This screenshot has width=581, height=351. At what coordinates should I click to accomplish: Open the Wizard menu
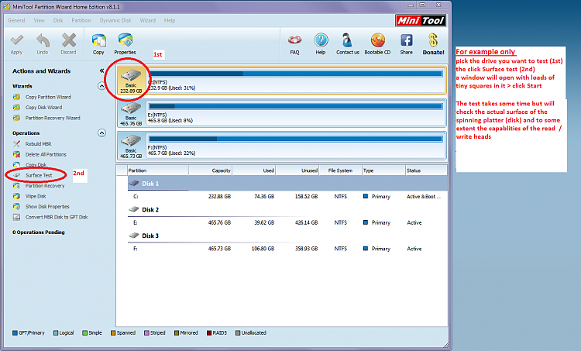(x=147, y=20)
